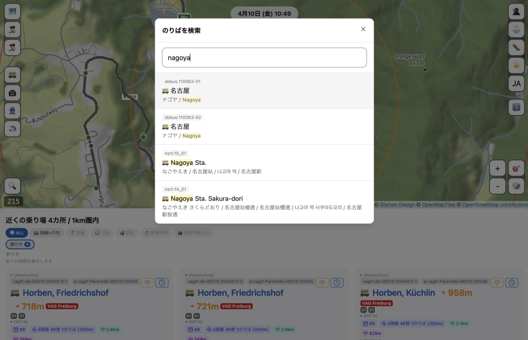The image size is (528, 340).
Task: Open the magnifying glass search button
Action: point(12,186)
